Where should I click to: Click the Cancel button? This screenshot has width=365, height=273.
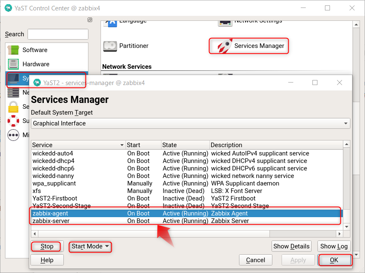pos(256,260)
